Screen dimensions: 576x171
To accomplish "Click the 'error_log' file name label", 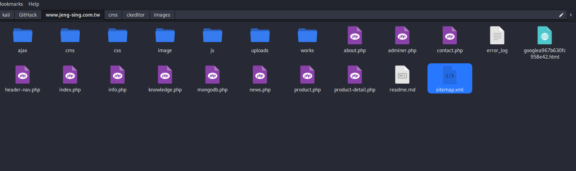I will point(497,50).
